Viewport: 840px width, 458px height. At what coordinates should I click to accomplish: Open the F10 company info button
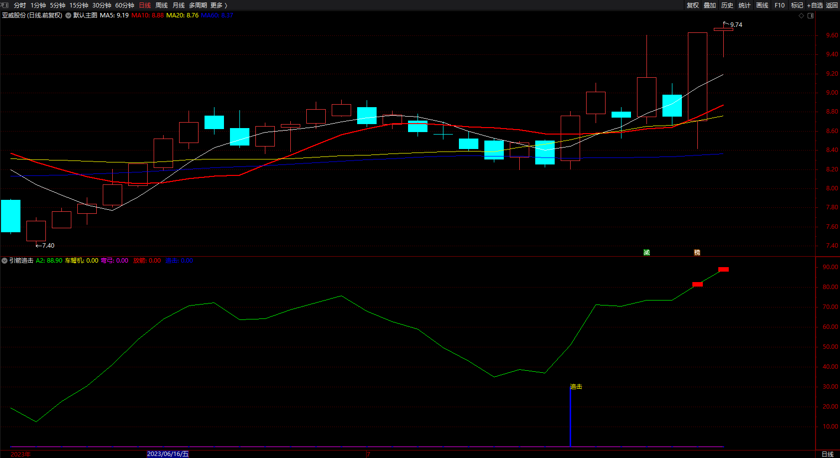(x=780, y=5)
